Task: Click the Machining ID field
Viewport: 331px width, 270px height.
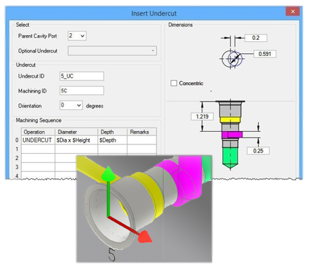Action: 82,90
